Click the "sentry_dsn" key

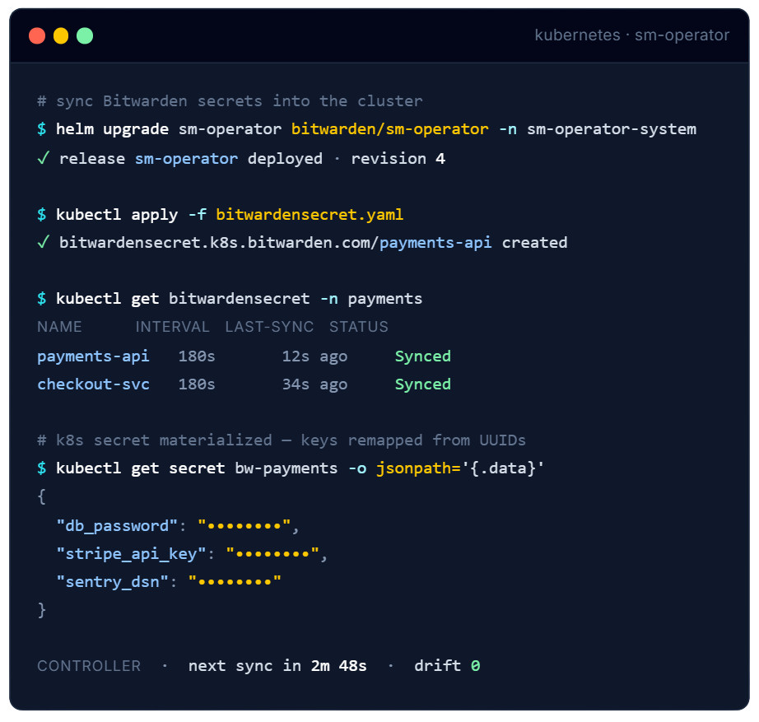tap(112, 582)
